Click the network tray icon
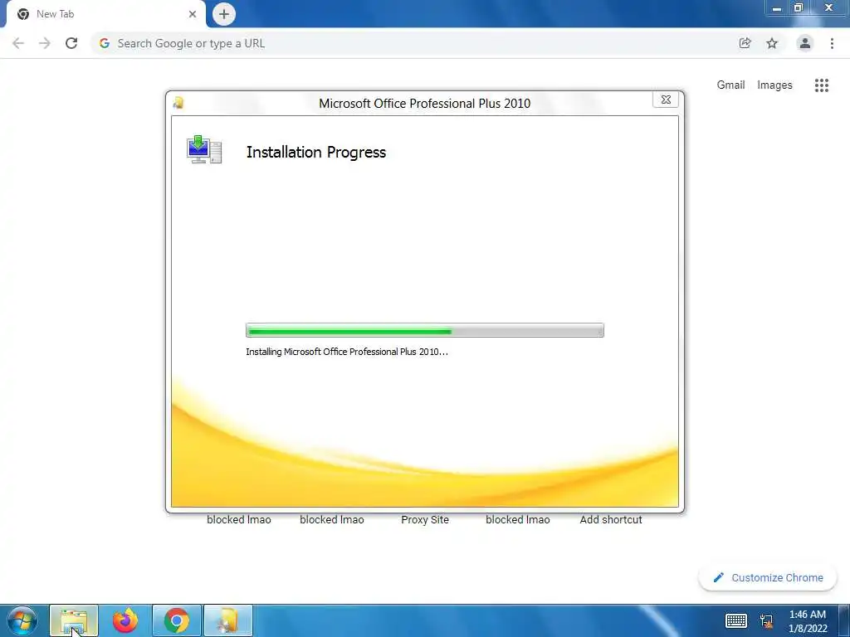The image size is (850, 637). pos(766,621)
